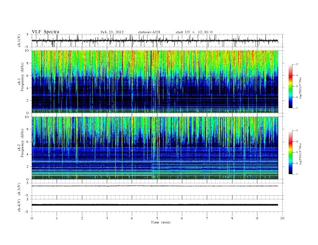Click the 'ch.4(V)' axis label

(x=19, y=205)
